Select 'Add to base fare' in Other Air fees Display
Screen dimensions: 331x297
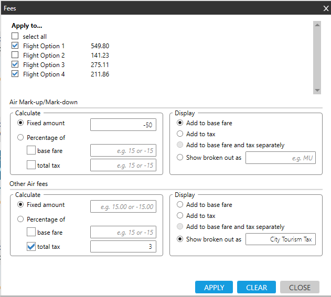(x=180, y=205)
